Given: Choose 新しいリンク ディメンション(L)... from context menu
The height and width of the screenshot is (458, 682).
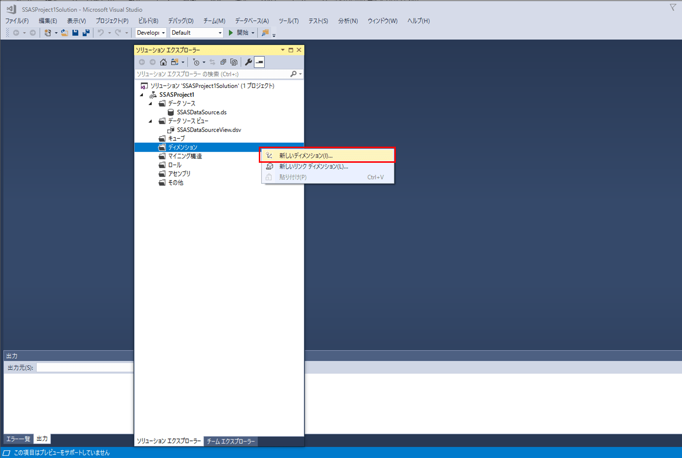Looking at the screenshot, I should click(328, 166).
